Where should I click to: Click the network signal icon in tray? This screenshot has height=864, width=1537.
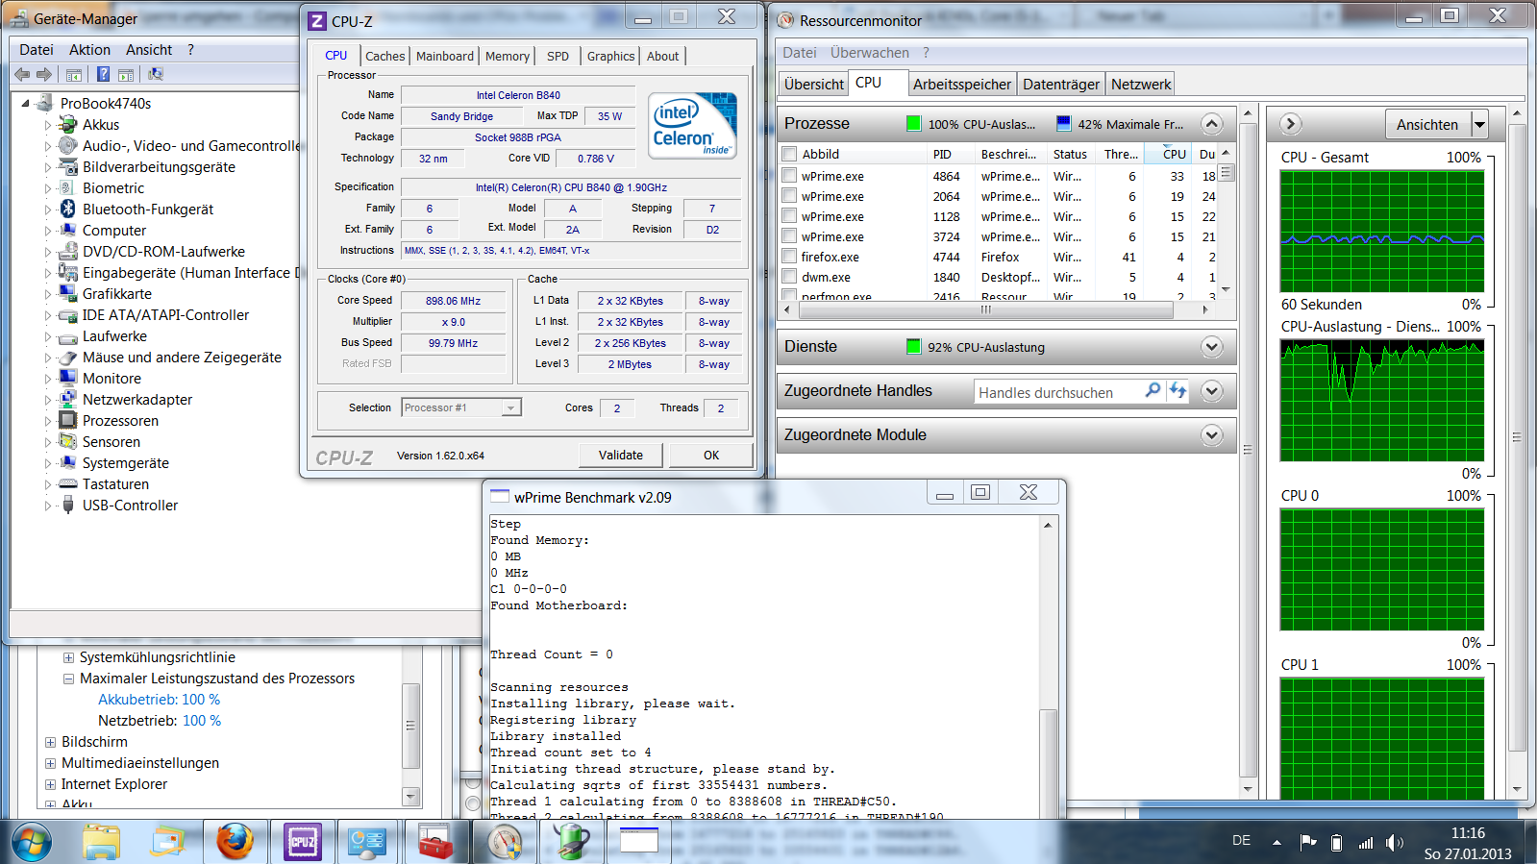pos(1366,843)
